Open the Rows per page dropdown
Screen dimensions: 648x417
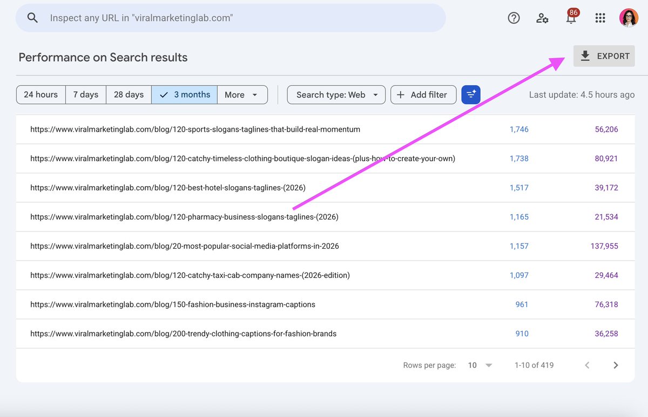(480, 365)
